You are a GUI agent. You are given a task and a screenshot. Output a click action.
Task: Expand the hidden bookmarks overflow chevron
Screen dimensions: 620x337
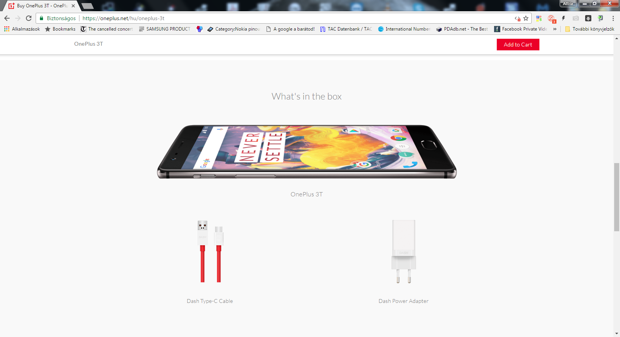[555, 29]
